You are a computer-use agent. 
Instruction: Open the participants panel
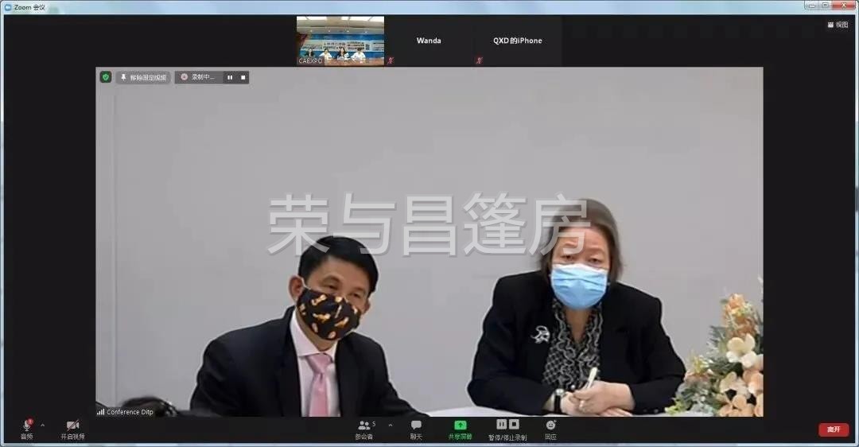364,426
